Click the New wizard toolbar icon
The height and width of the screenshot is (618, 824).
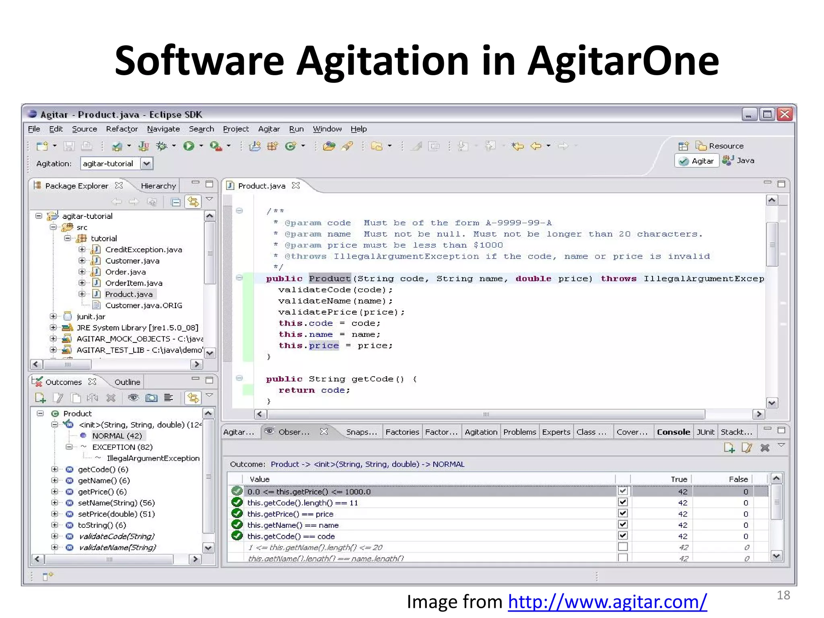tap(42, 146)
